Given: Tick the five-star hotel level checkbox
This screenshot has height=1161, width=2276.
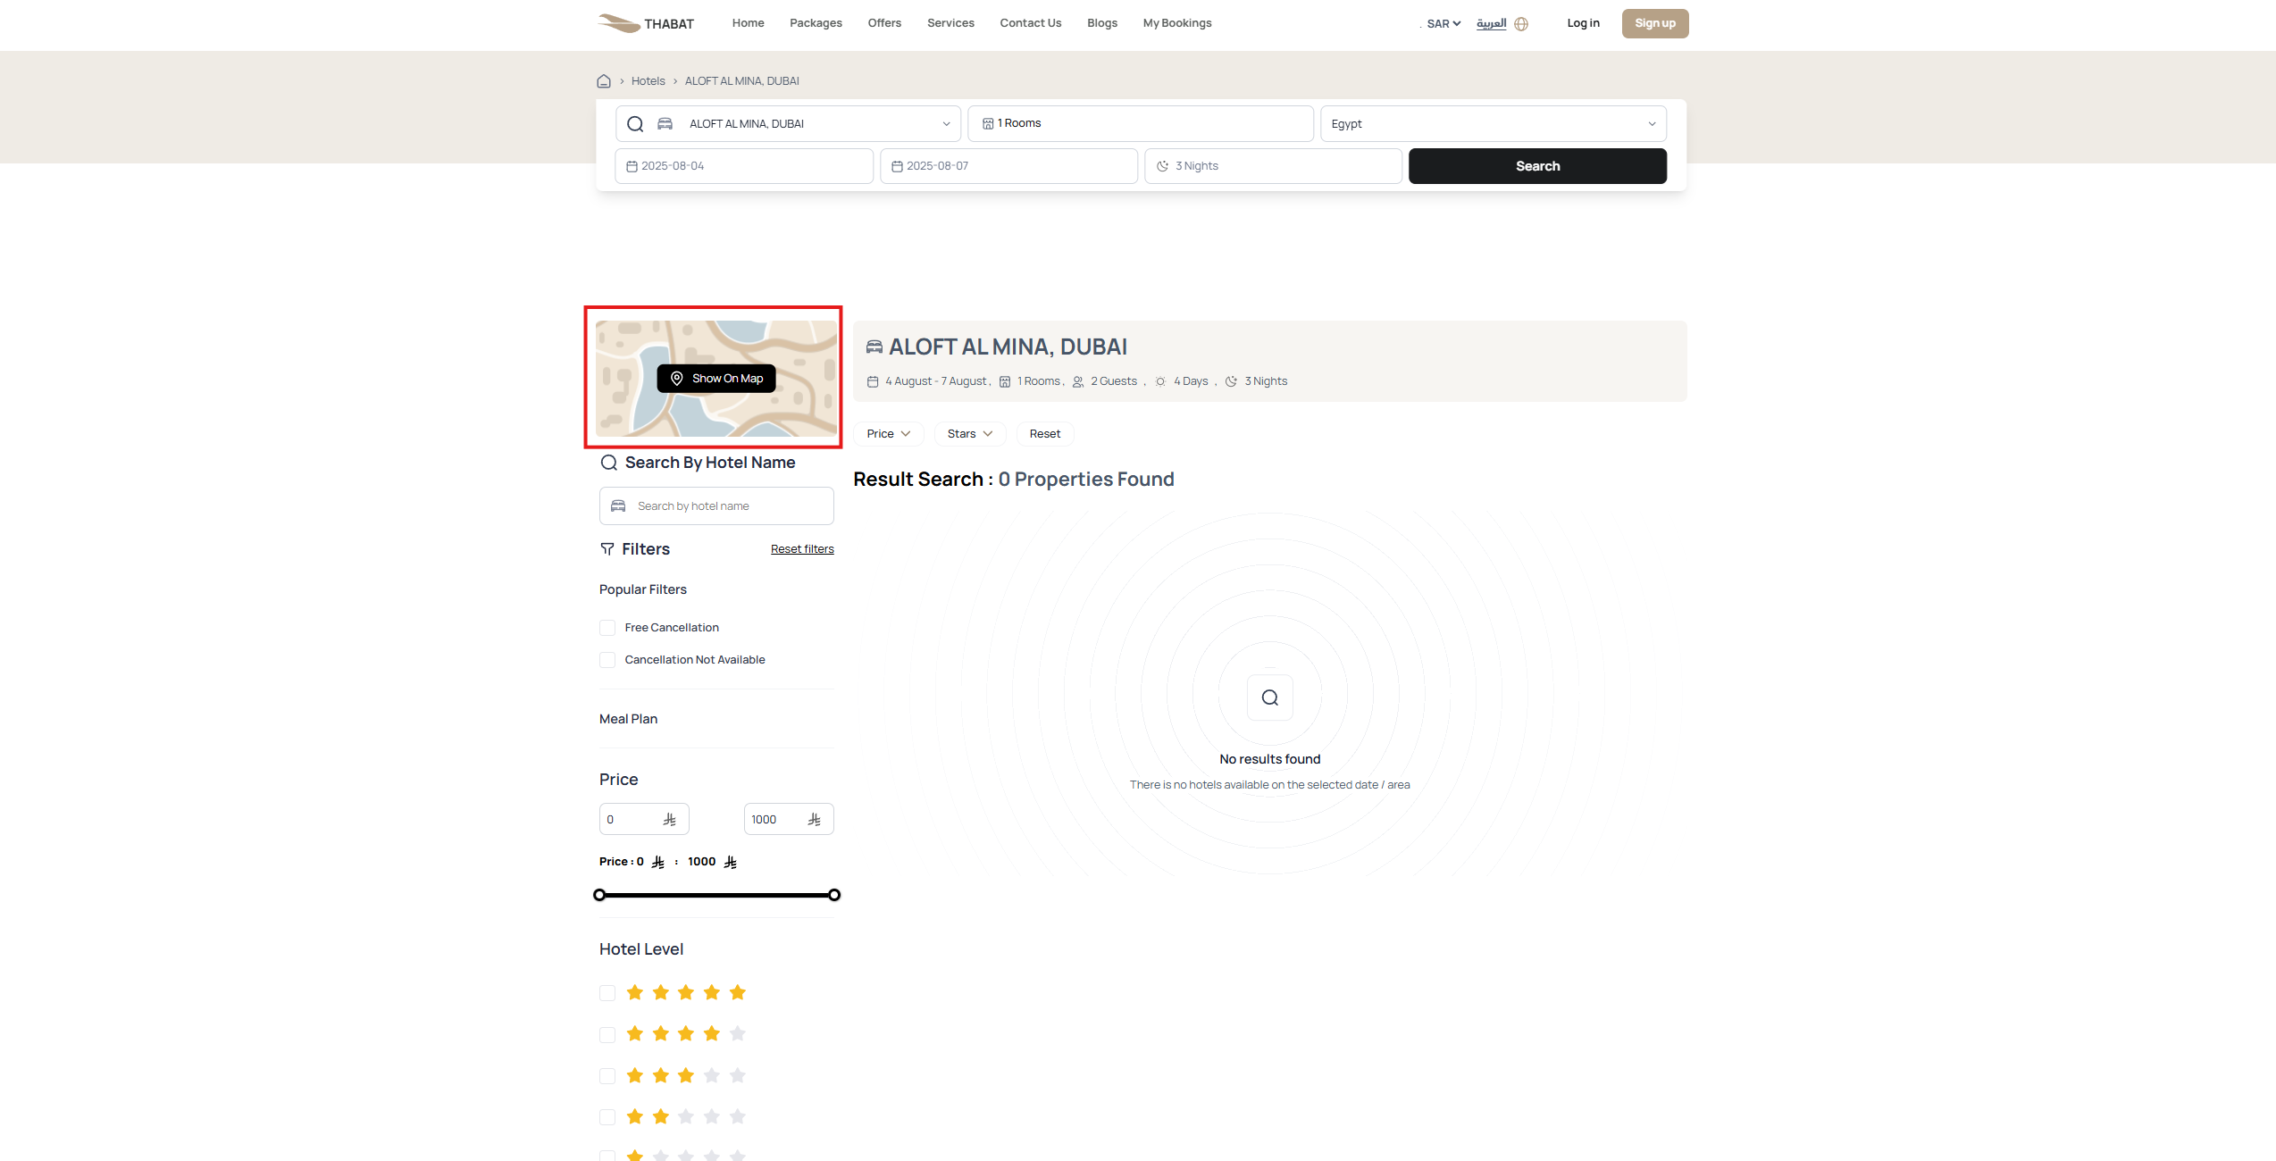Looking at the screenshot, I should click(x=607, y=993).
